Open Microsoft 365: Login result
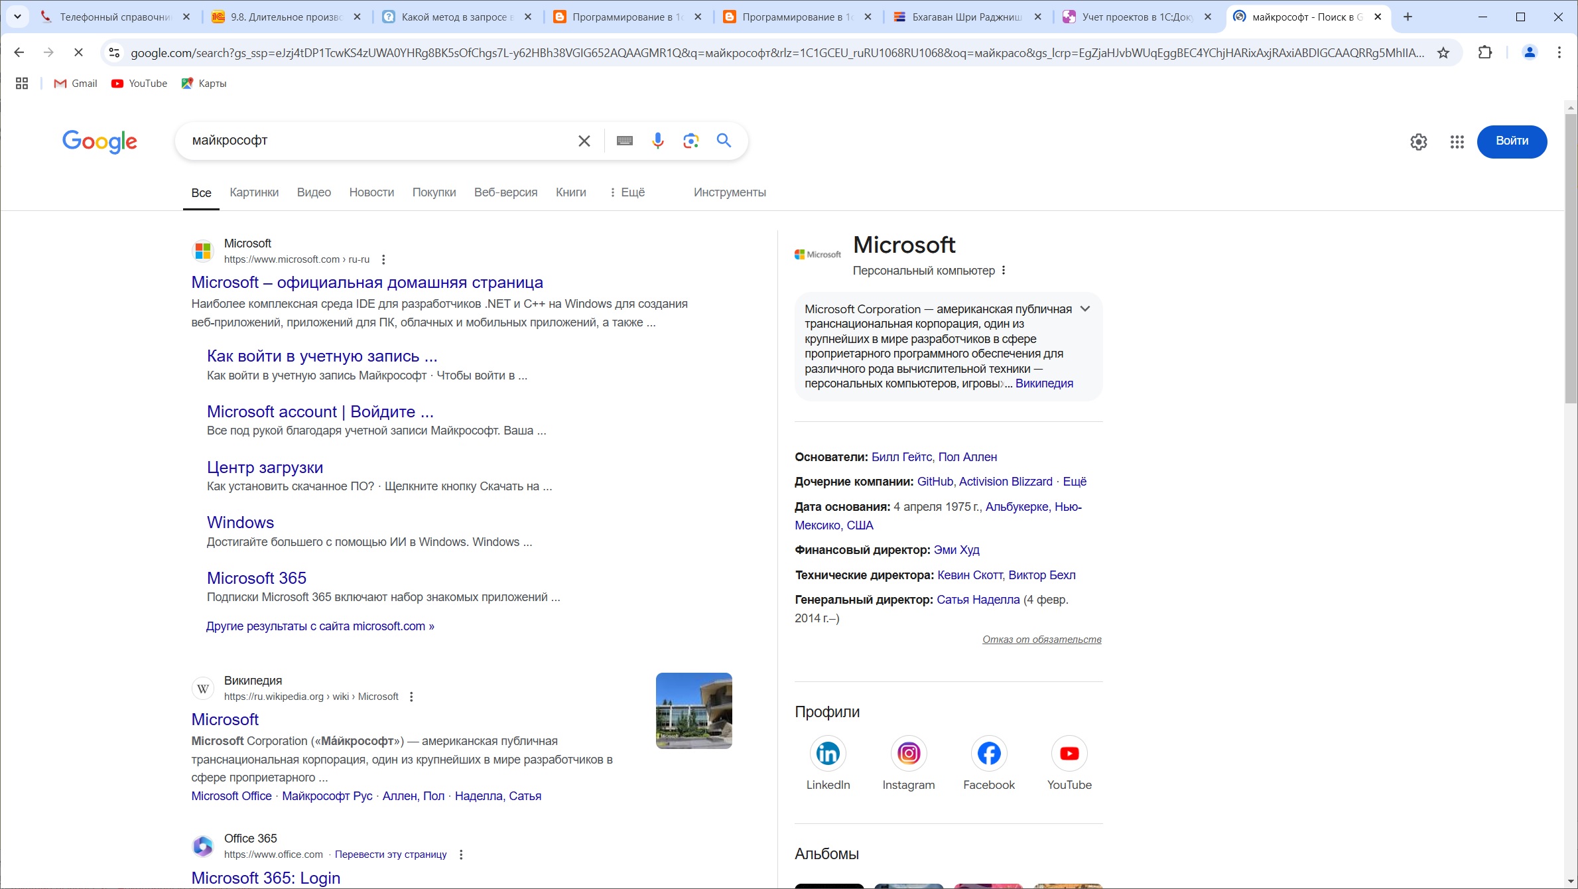This screenshot has height=889, width=1578. tap(265, 878)
